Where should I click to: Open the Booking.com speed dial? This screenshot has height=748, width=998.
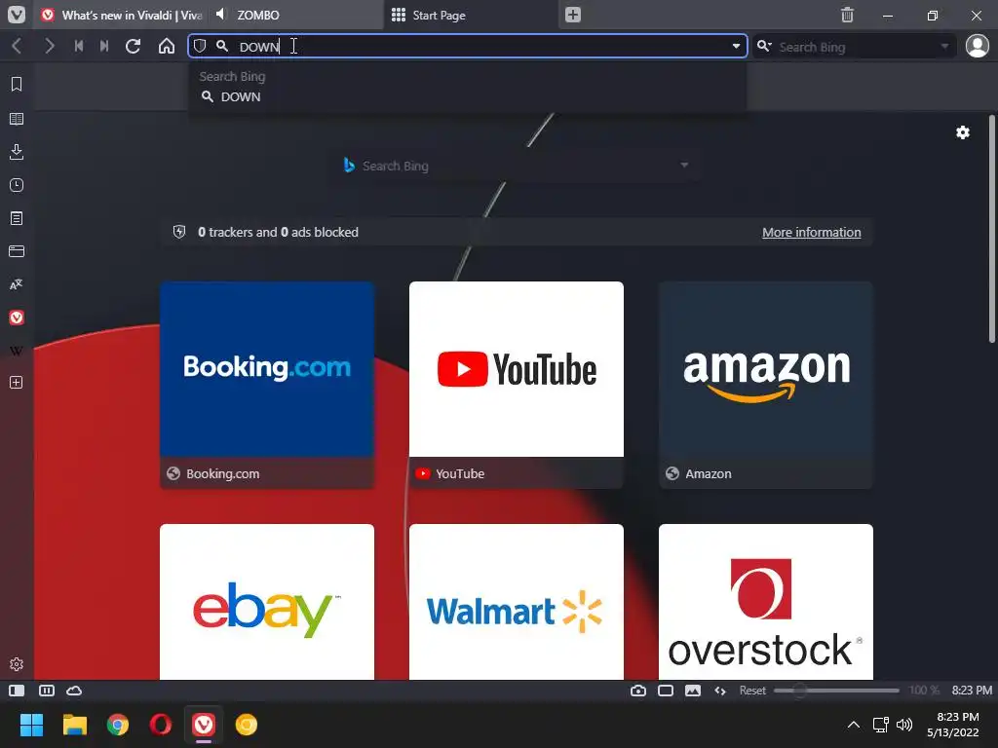tap(267, 384)
